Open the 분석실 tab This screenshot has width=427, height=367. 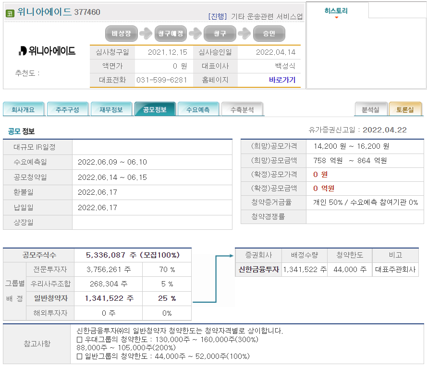click(x=371, y=109)
